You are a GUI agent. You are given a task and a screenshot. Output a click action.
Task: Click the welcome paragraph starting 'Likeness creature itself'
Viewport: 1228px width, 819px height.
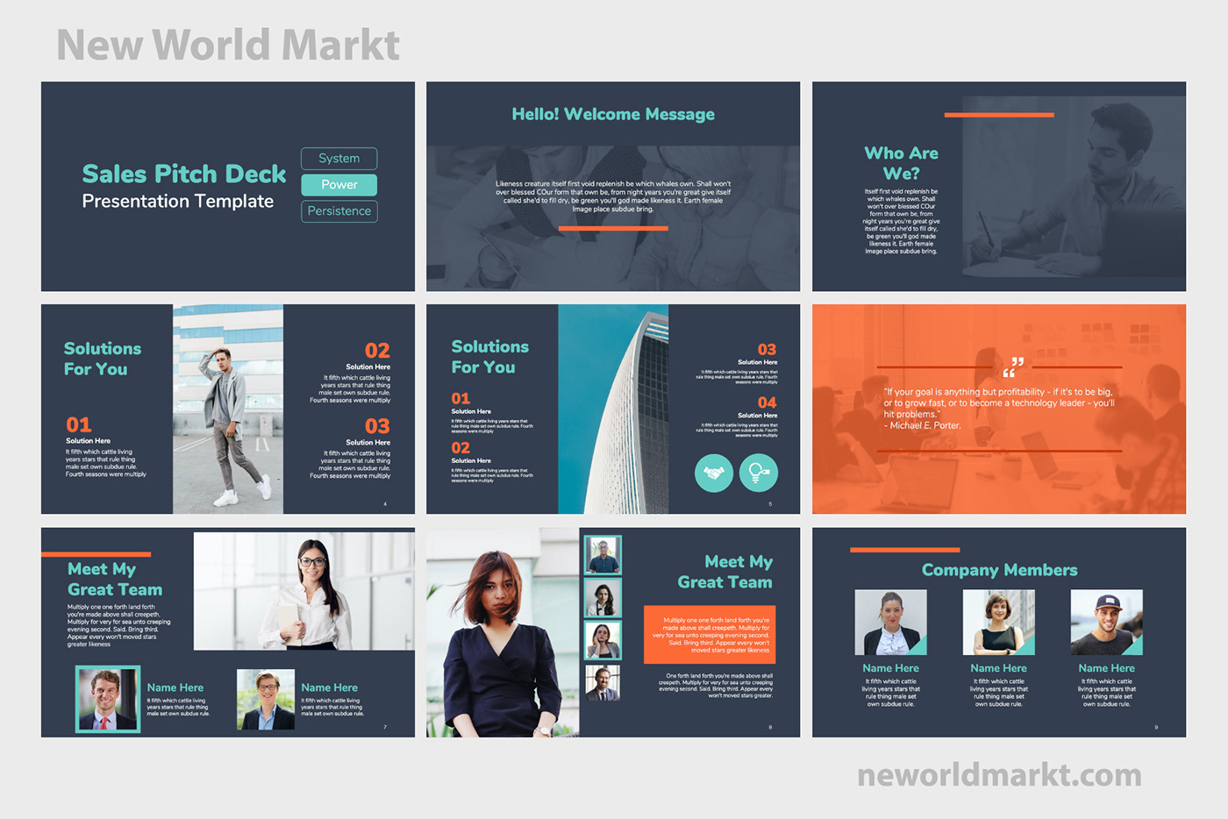coord(613,196)
